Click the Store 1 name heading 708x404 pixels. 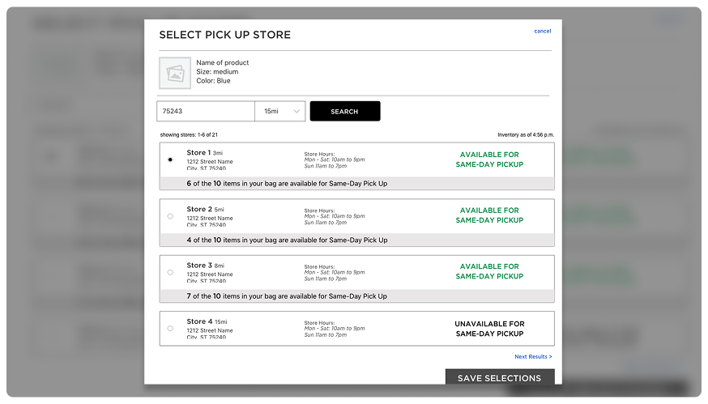pos(198,152)
